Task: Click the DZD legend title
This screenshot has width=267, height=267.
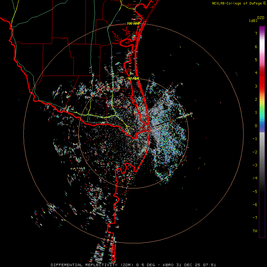Action: 261,18
